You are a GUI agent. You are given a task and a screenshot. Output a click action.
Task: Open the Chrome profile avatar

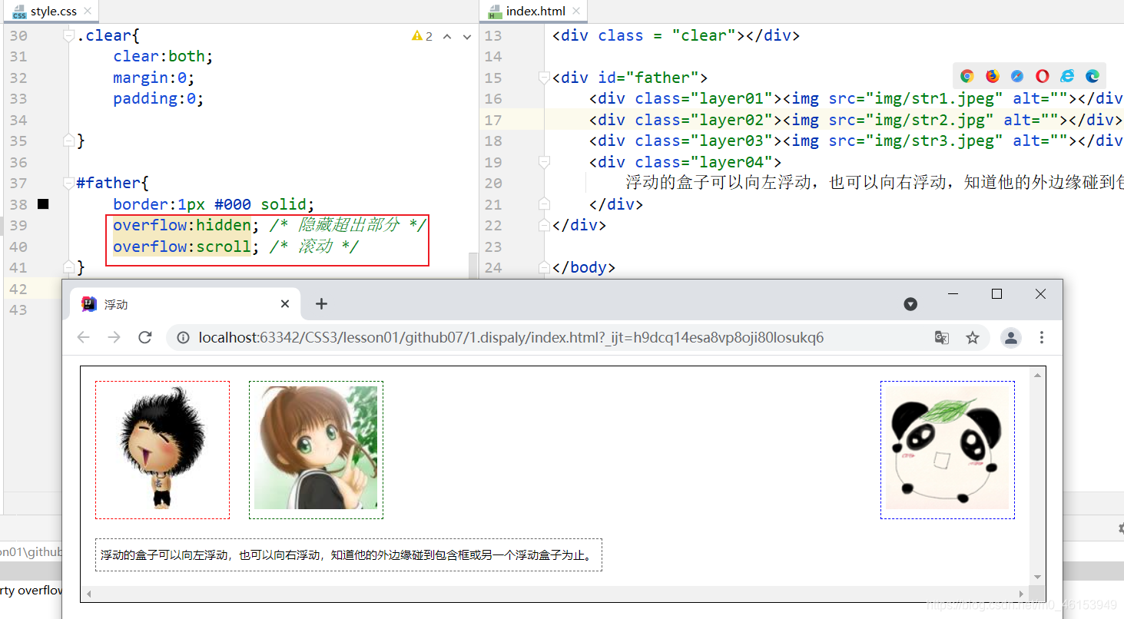[x=1010, y=337]
